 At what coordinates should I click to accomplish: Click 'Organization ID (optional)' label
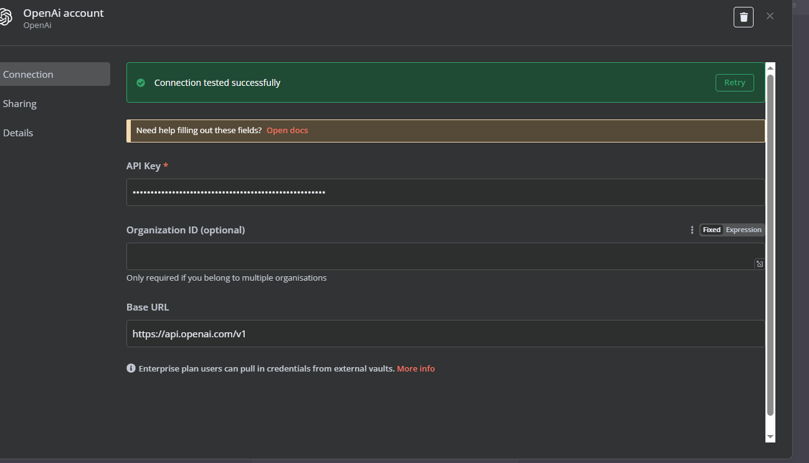tap(186, 230)
